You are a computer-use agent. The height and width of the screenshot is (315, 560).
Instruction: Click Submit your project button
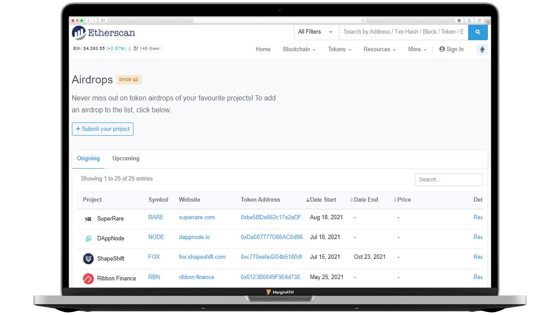(103, 129)
